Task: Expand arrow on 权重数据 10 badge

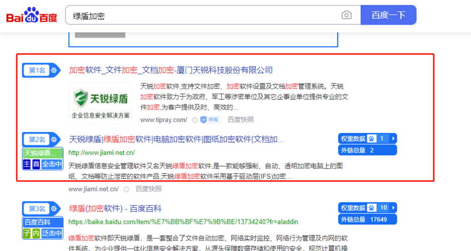Action: coord(393,208)
